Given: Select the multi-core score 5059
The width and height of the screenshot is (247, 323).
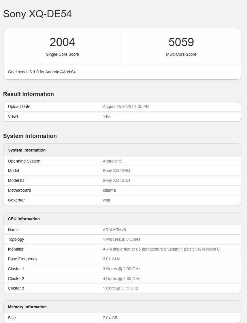Looking at the screenshot, I should [x=181, y=42].
